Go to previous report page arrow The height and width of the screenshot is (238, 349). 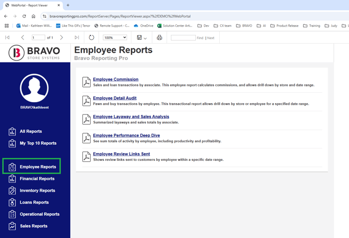[x=22, y=37]
